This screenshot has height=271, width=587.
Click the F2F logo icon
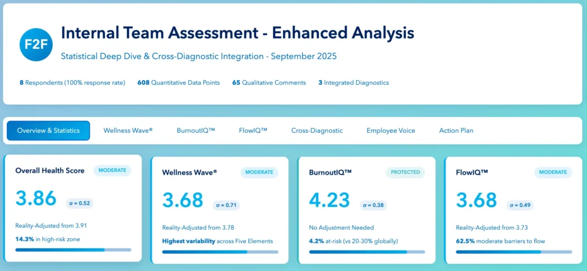(x=36, y=44)
